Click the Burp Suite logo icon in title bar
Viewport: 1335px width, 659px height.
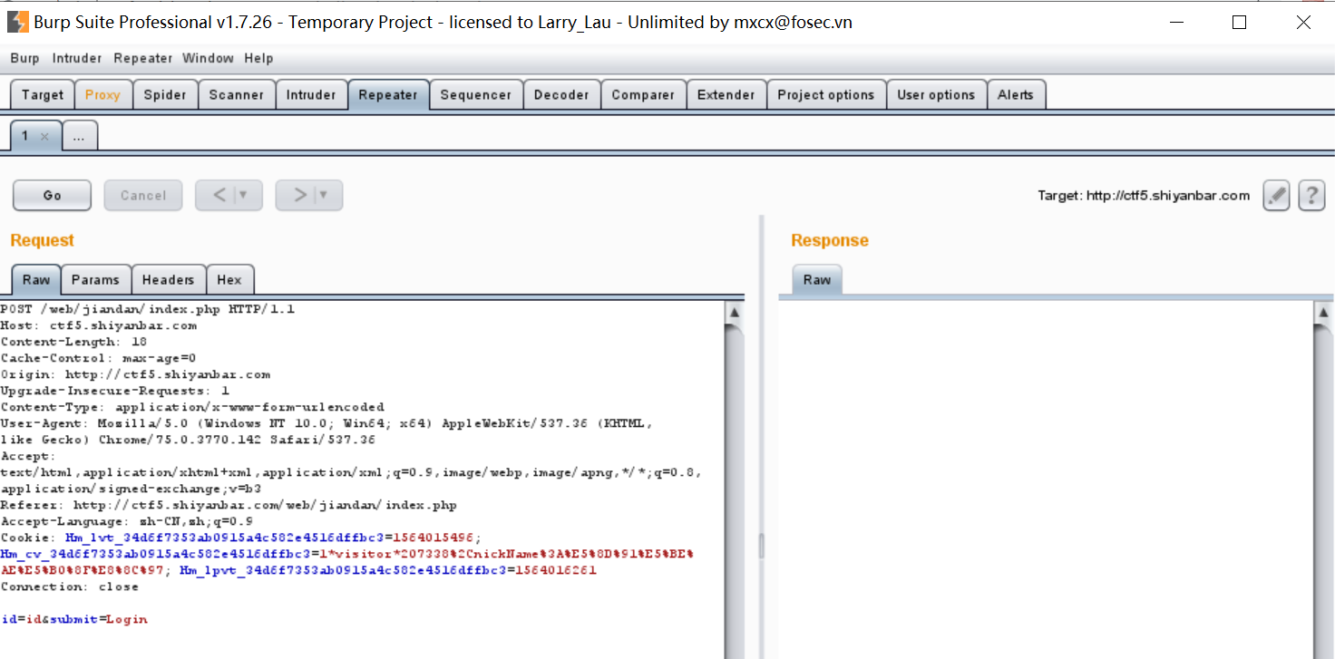(x=17, y=22)
